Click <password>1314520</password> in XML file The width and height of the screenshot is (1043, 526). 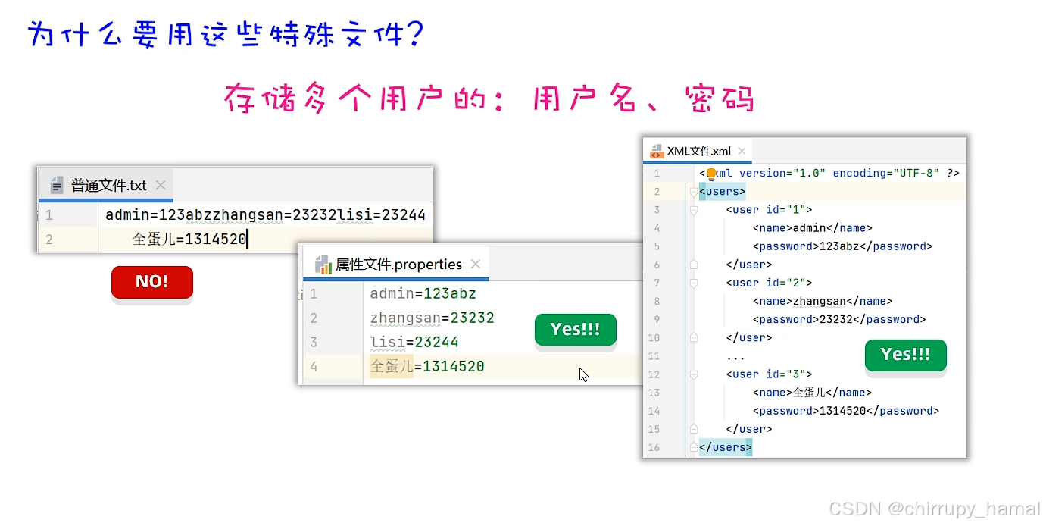pos(846,411)
